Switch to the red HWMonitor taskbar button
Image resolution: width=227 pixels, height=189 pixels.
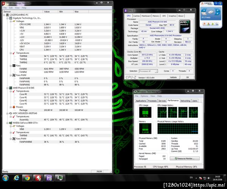[x=38, y=178]
